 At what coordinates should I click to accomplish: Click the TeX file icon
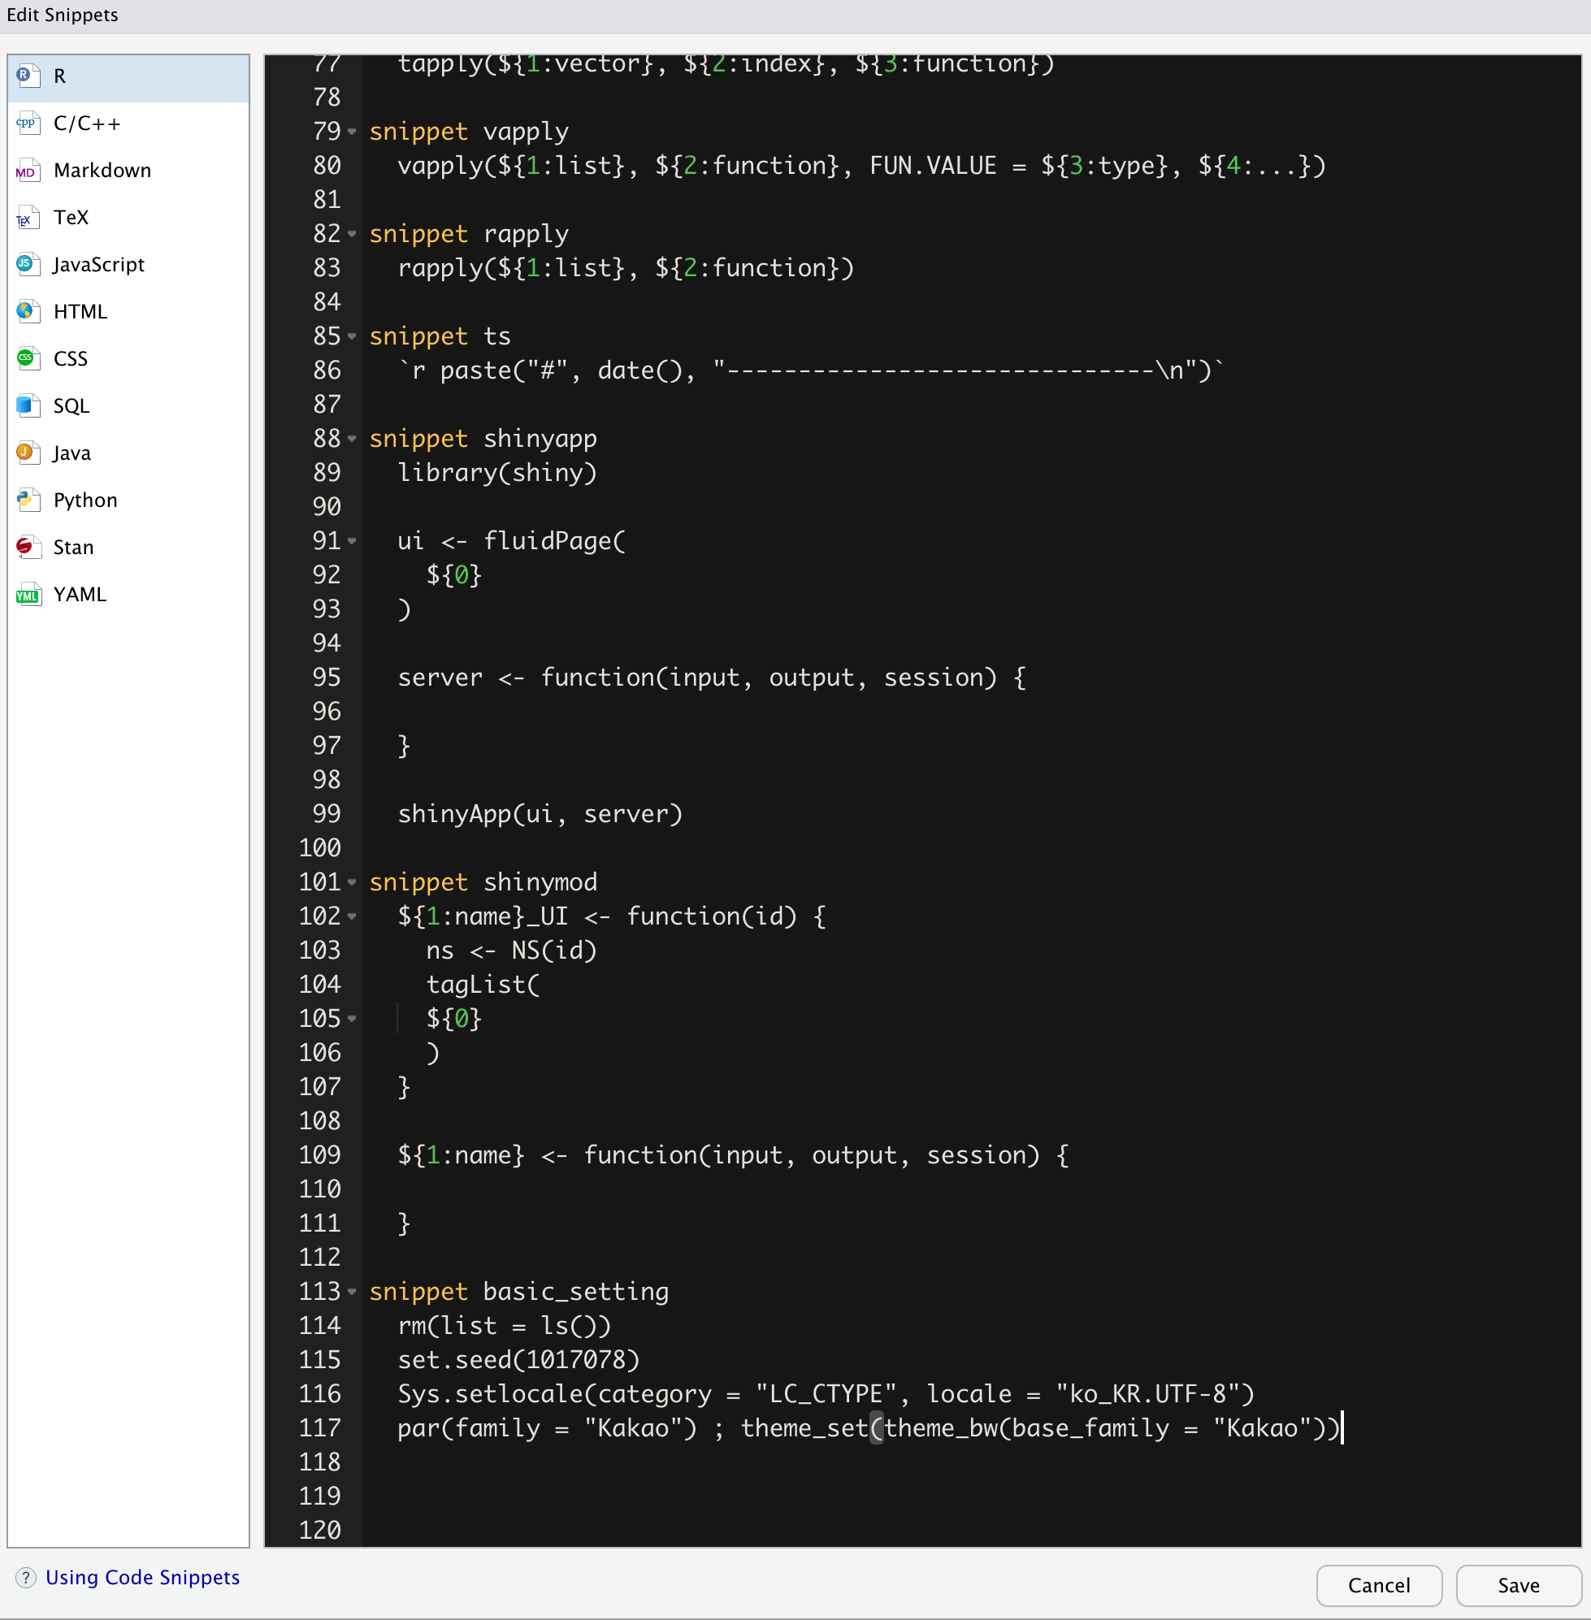click(28, 218)
